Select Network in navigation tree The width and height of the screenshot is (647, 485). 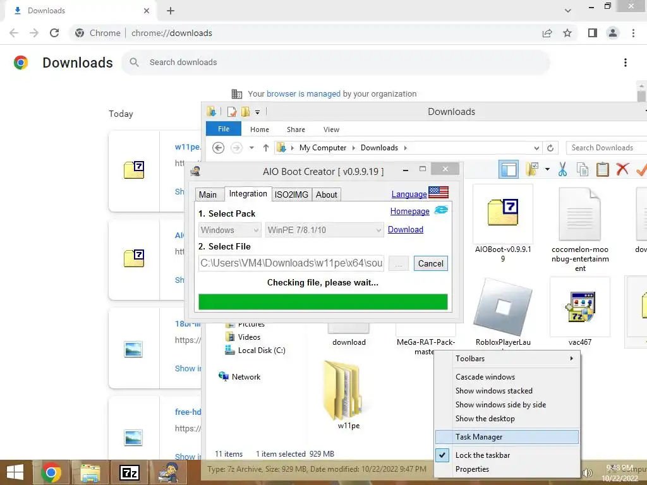[239, 376]
